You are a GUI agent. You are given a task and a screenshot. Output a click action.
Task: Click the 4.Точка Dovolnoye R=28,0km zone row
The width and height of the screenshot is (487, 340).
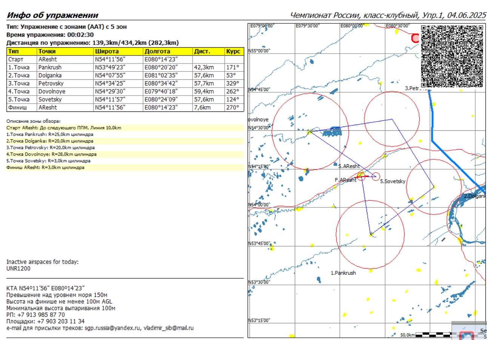[51, 154]
